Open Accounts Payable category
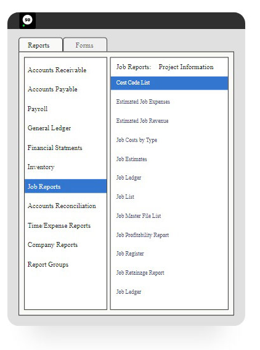 click(52, 89)
